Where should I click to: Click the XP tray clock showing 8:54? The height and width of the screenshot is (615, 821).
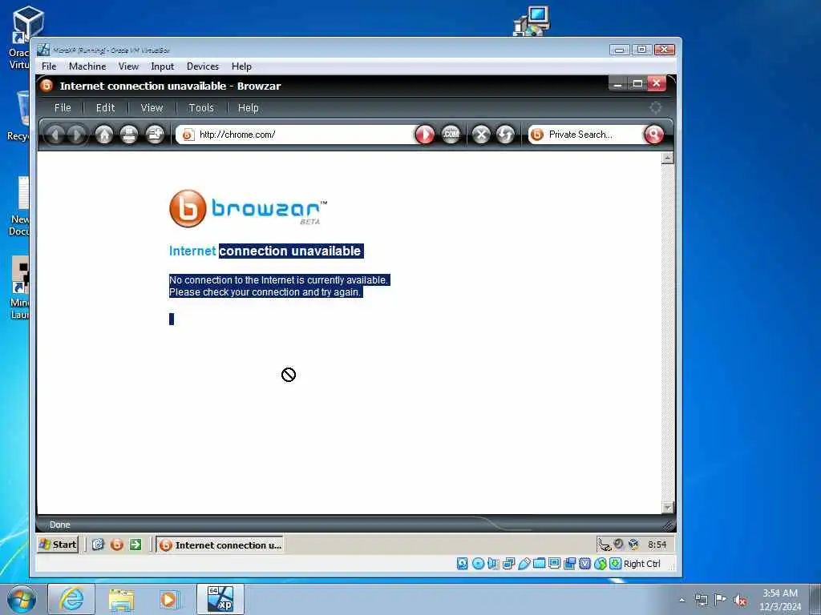657,545
